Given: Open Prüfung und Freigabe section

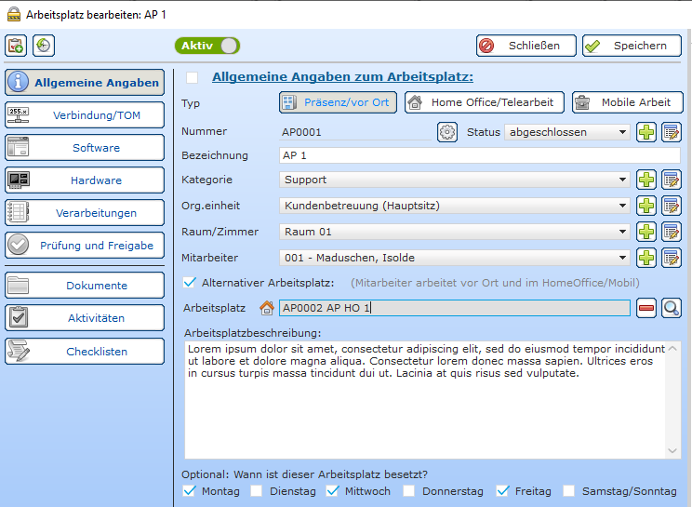Looking at the screenshot, I should click(x=85, y=246).
